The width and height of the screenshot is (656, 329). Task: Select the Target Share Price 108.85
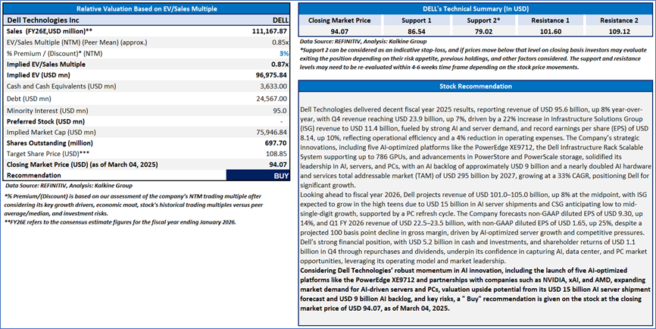[x=276, y=154]
